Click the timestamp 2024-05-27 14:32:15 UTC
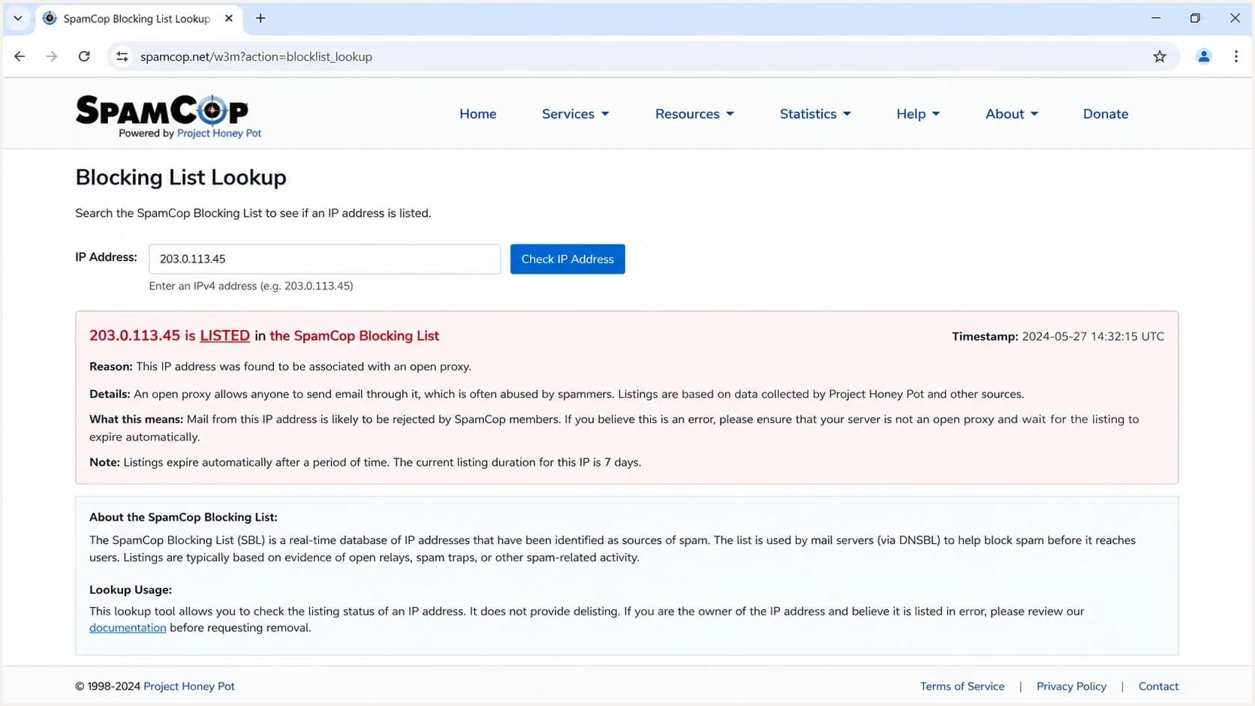Screen dimensions: 1255x706 tap(1093, 337)
